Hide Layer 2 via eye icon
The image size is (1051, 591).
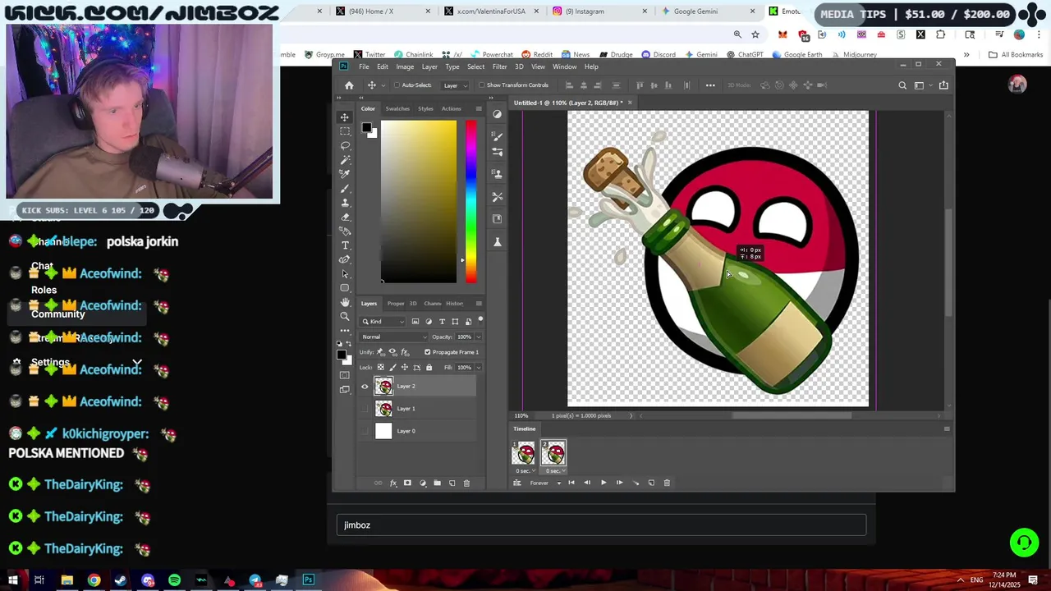click(365, 387)
